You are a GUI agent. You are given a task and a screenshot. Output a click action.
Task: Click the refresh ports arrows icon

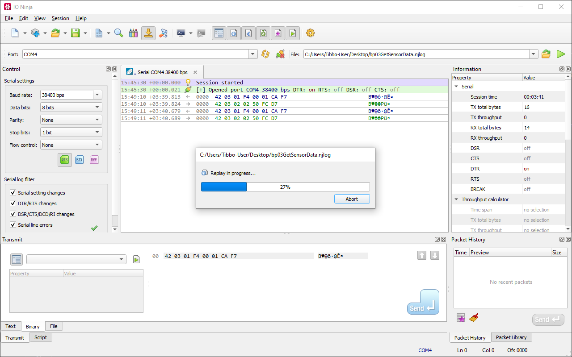click(265, 54)
